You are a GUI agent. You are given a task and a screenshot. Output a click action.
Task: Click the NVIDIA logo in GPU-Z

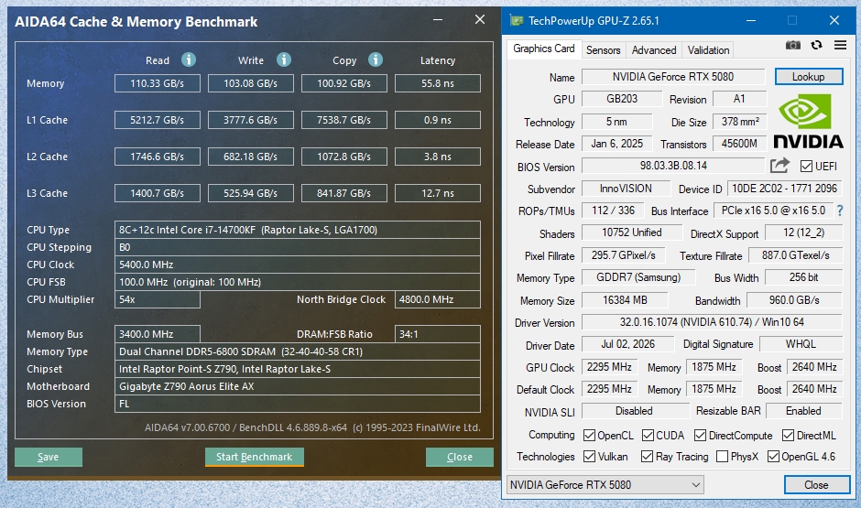pos(808,121)
